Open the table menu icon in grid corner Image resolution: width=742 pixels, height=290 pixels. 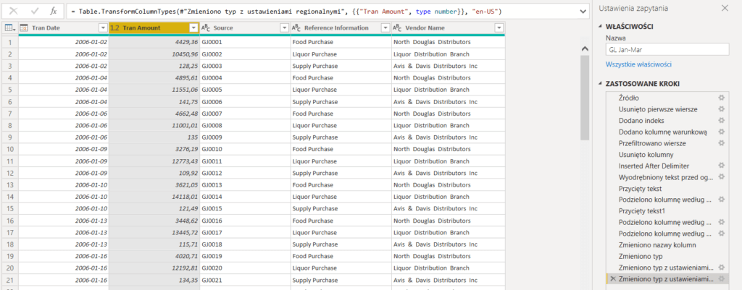click(x=9, y=27)
